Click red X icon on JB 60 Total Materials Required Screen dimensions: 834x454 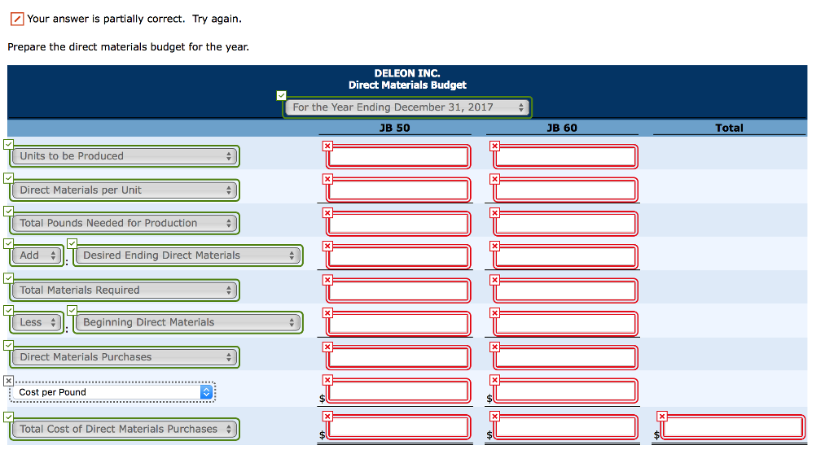(494, 280)
